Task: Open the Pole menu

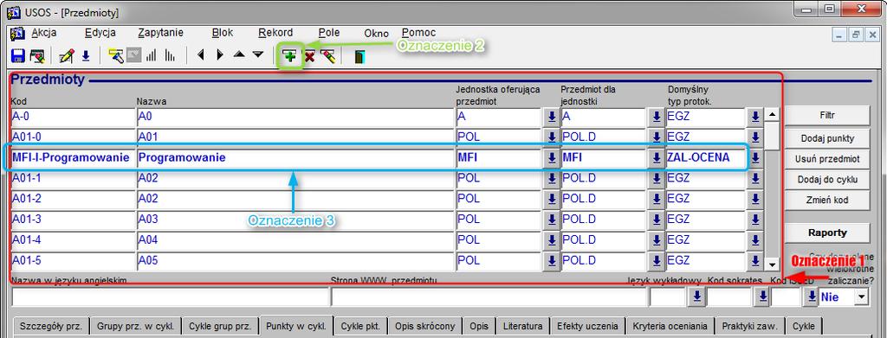Action: click(x=328, y=33)
